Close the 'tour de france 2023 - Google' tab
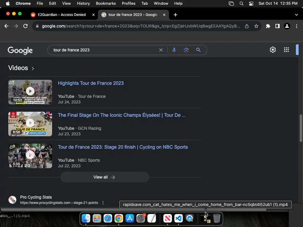The image size is (303, 227). (164, 15)
